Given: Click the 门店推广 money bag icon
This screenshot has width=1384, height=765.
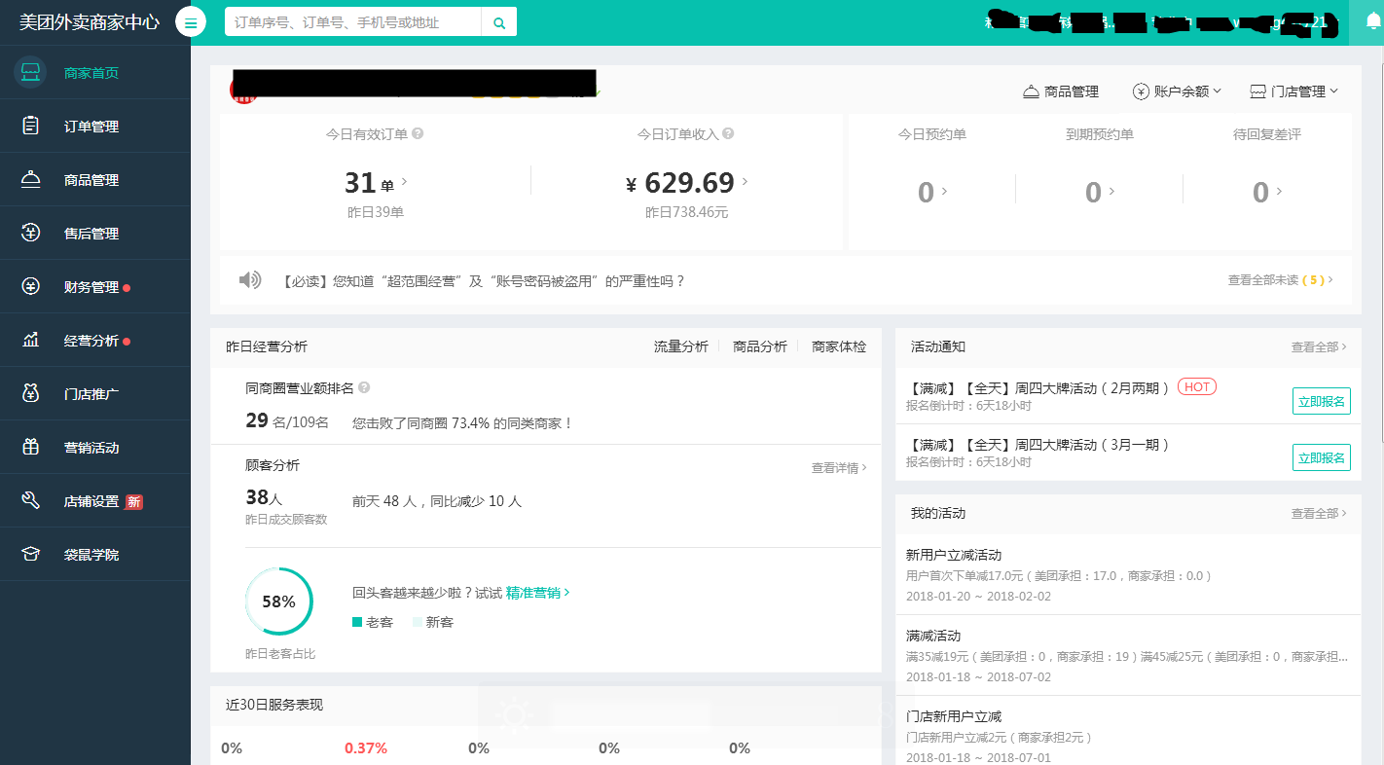Looking at the screenshot, I should pyautogui.click(x=30, y=393).
